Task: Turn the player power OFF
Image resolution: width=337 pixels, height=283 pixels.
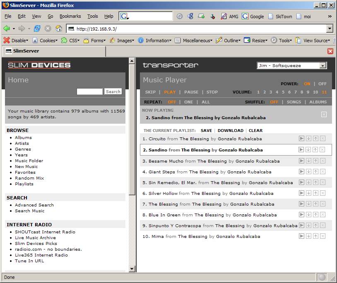Action: [322, 84]
